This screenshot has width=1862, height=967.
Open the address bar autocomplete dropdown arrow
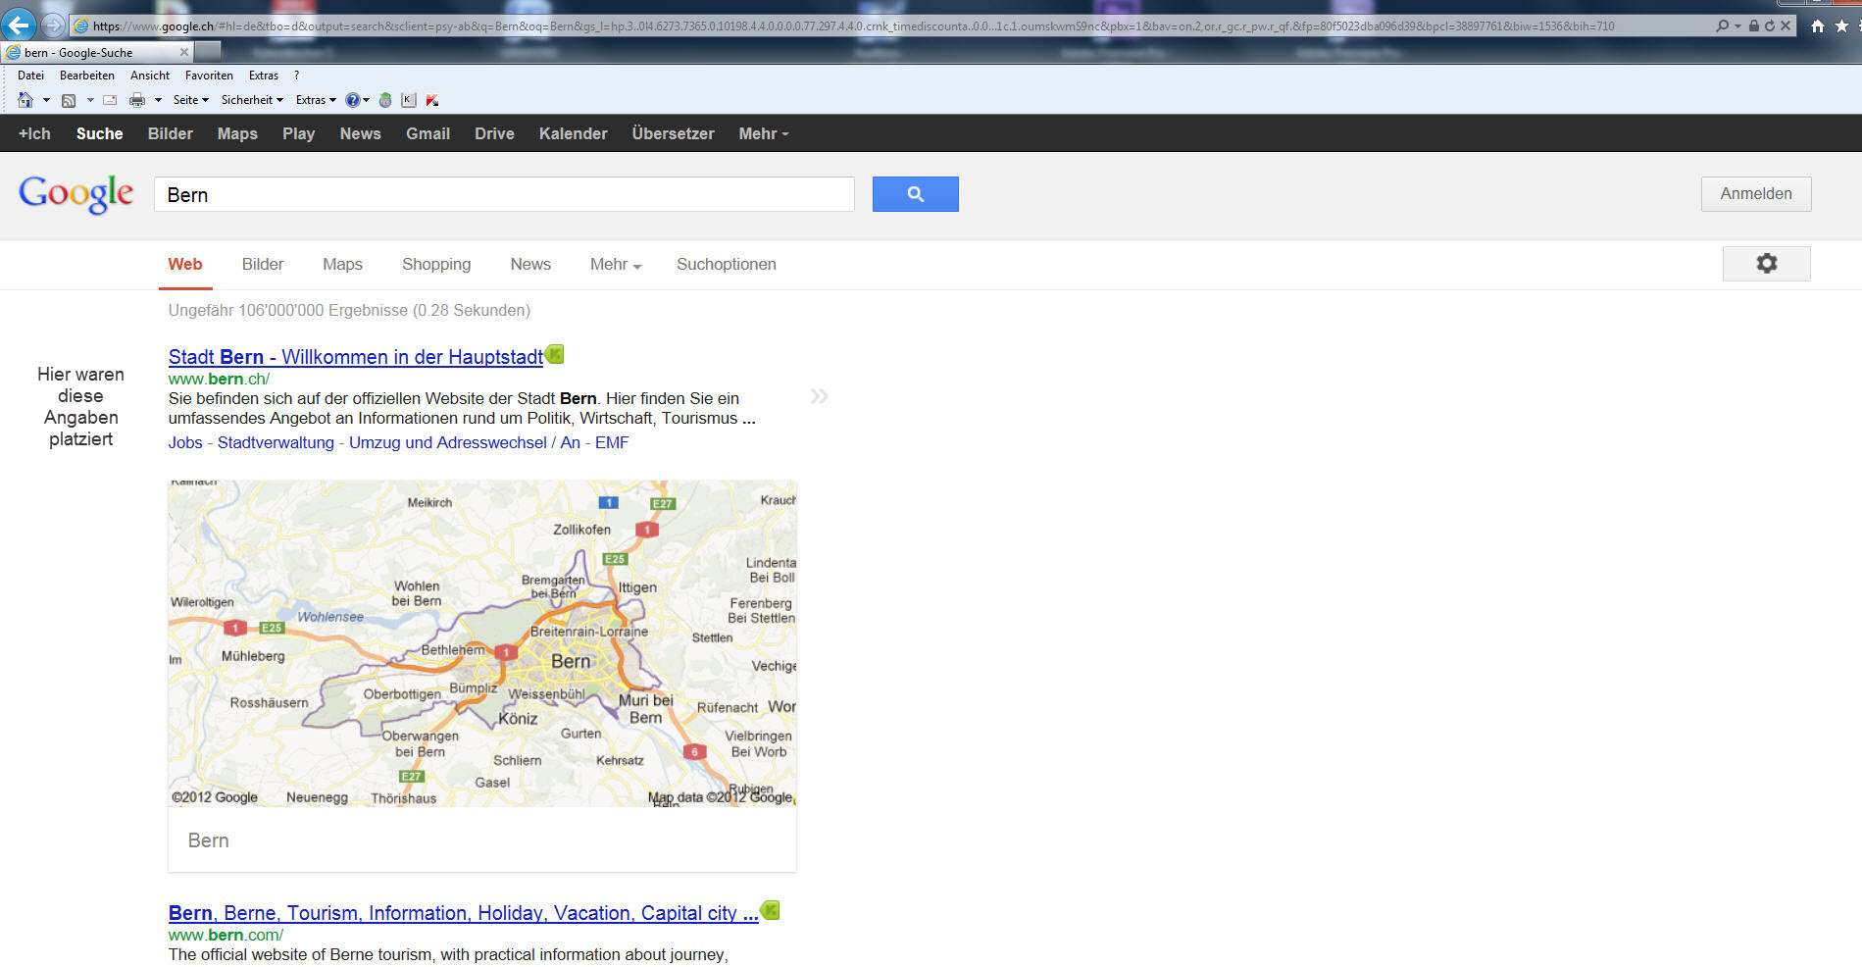tap(1737, 26)
